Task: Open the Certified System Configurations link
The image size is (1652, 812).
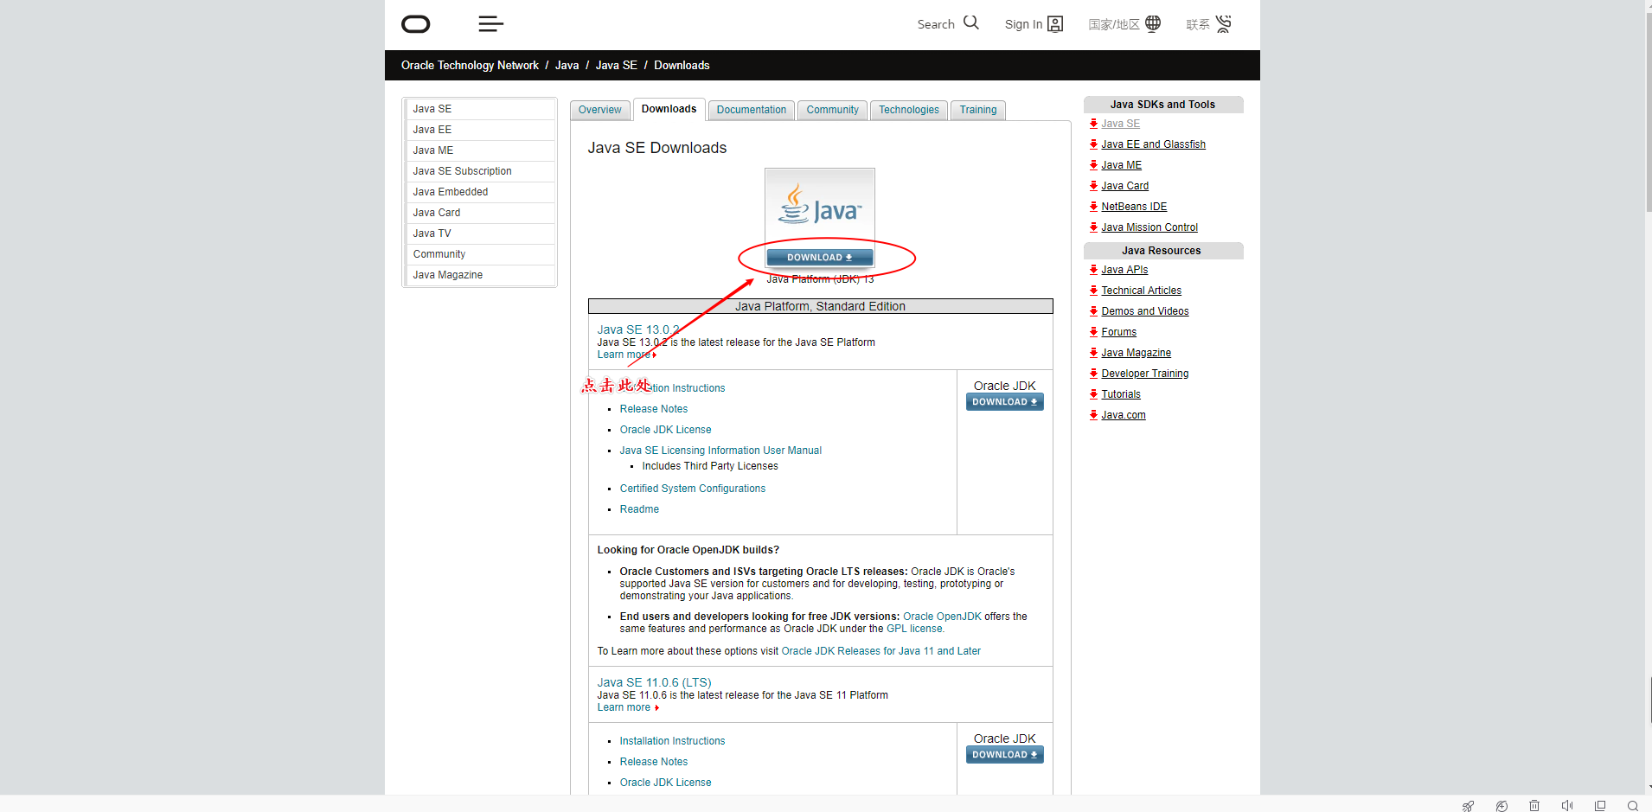Action: click(693, 489)
